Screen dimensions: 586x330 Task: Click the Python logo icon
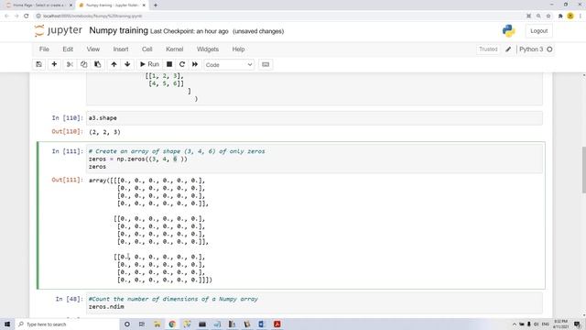pyautogui.click(x=509, y=30)
